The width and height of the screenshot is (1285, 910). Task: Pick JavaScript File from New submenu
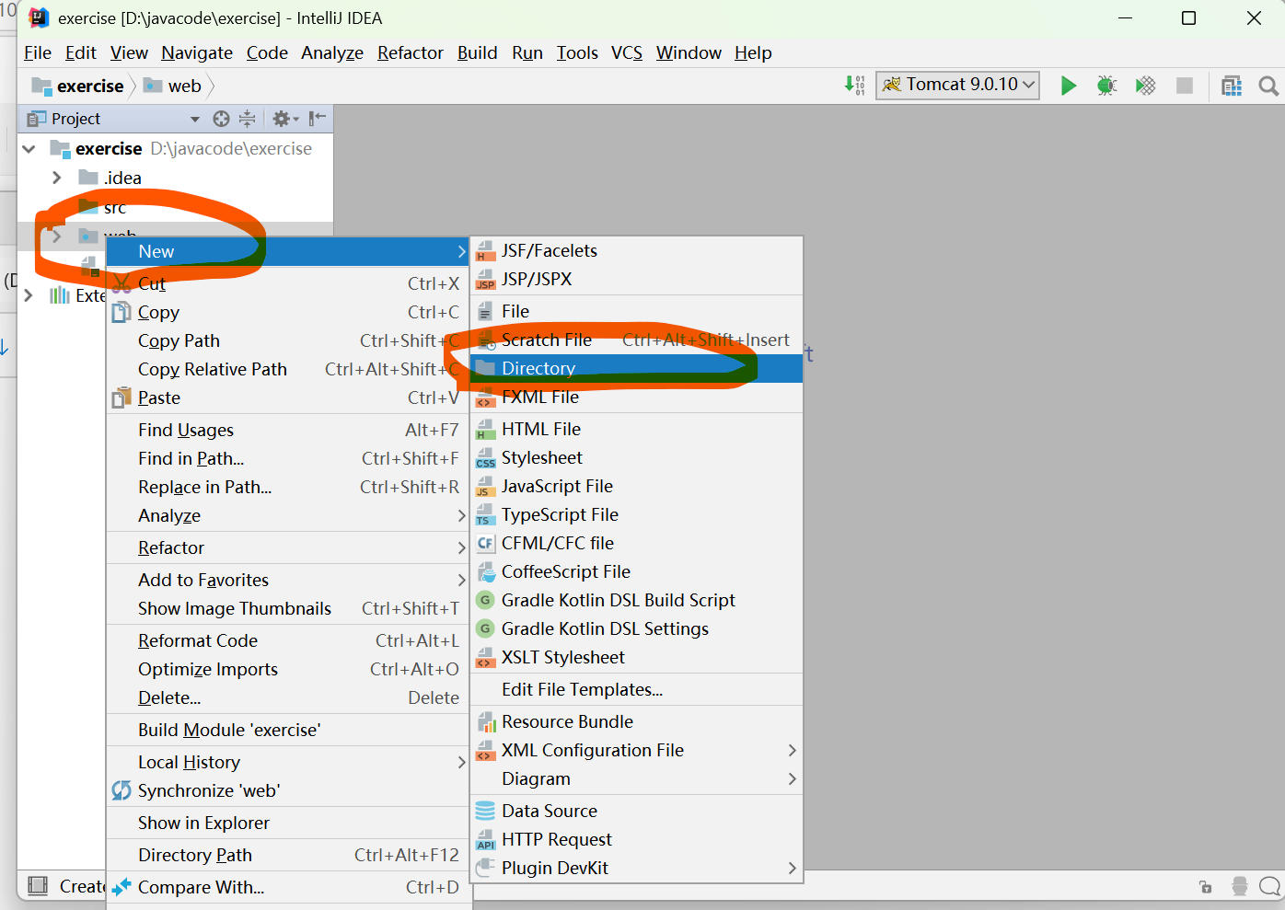[x=636, y=486]
